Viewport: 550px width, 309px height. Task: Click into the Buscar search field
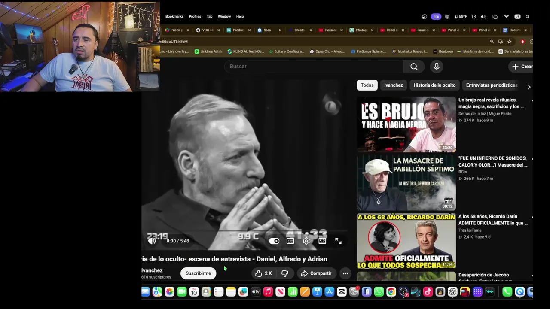(314, 67)
